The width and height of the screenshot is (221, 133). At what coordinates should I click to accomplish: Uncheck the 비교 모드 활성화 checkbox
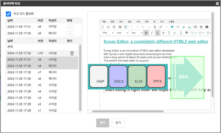coord(8,14)
